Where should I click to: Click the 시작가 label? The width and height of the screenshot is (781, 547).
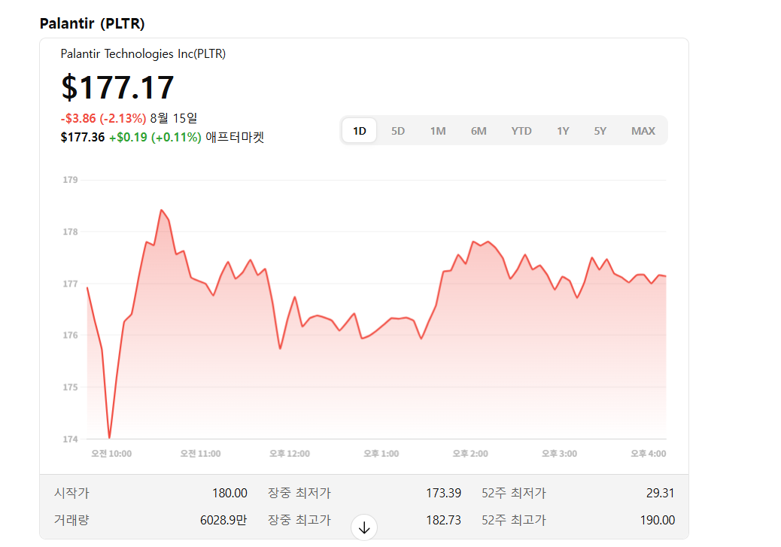pyautogui.click(x=71, y=493)
